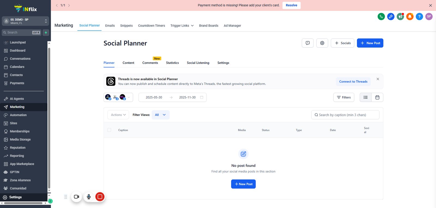Viewport: 436px width, 208px height.
Task: Open the Comments tab
Action: pyautogui.click(x=150, y=63)
